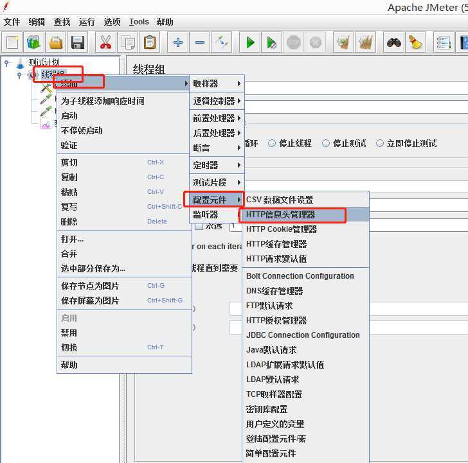This screenshot has height=463, width=468.
Task: Click the Save floppy disk icon
Action: coord(78,42)
